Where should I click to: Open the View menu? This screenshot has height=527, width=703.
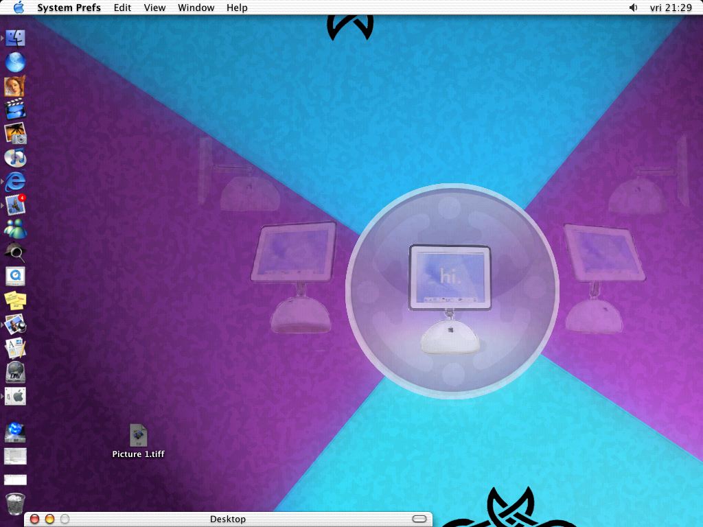point(154,8)
